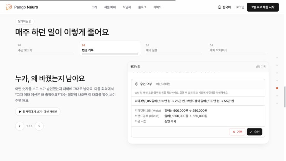Screen dimensions: 286x161
Task: Click the 2 / 4 slide counter
Action: pyautogui.click(x=29, y=126)
